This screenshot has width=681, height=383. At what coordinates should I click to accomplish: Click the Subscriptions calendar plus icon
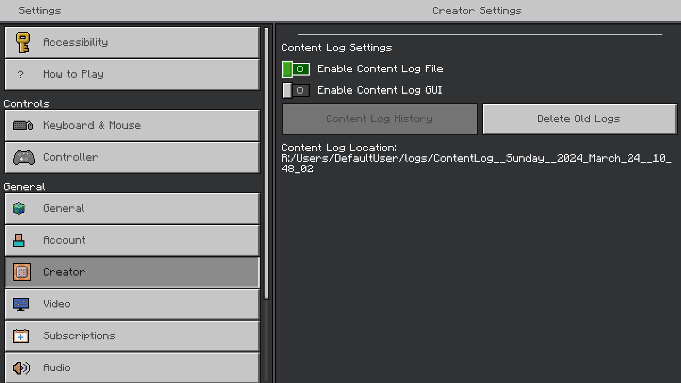pyautogui.click(x=21, y=336)
